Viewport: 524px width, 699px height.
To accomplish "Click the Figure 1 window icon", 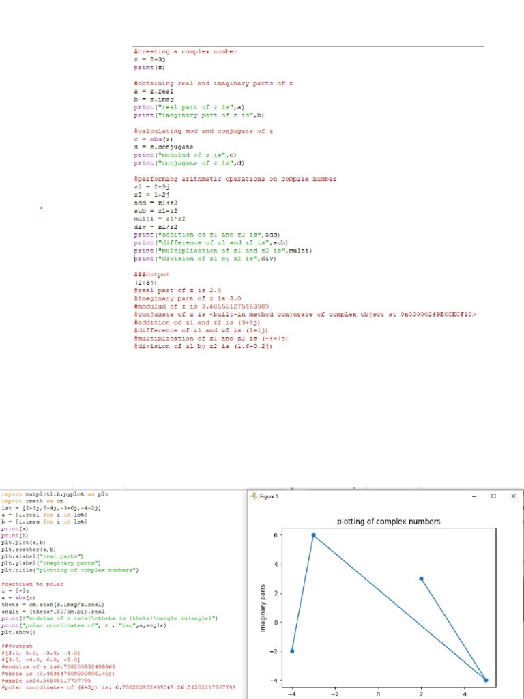I will pyautogui.click(x=254, y=496).
